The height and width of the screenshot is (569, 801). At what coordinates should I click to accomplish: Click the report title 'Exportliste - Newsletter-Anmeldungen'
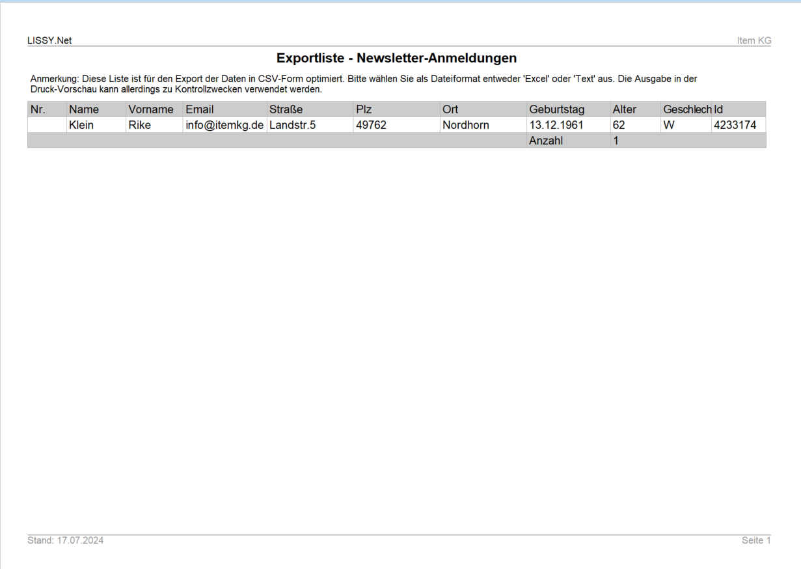(397, 58)
